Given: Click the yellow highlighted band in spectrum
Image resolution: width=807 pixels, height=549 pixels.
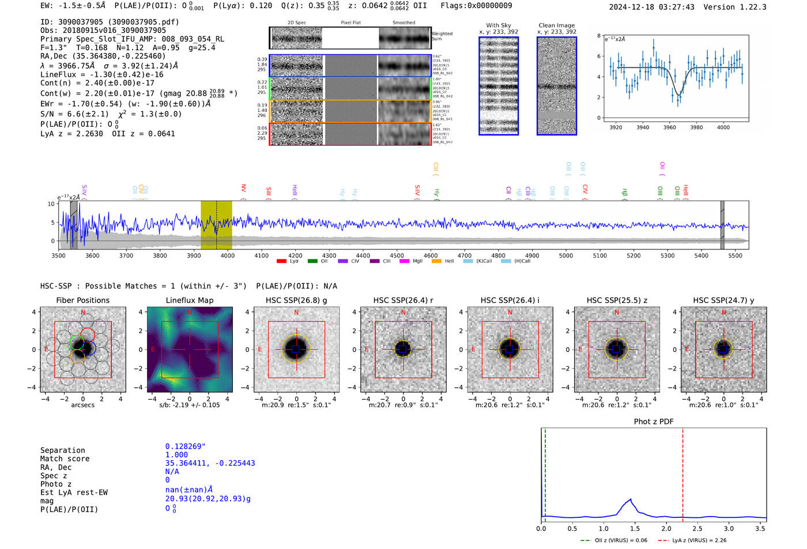Looking at the screenshot, I should point(216,225).
